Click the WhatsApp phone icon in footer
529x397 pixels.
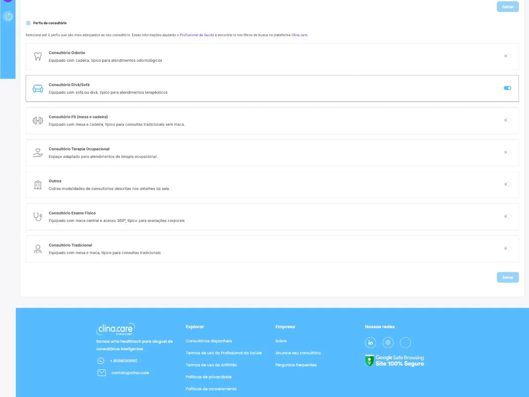pyautogui.click(x=101, y=361)
